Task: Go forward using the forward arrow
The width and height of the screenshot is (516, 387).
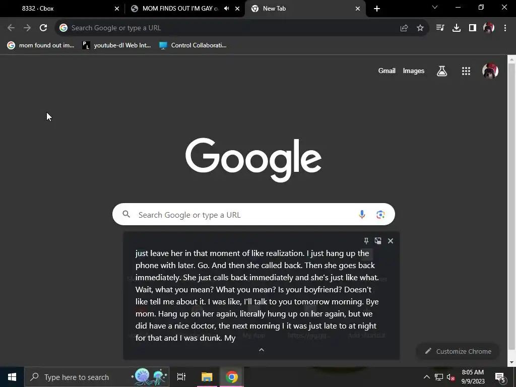Action: tap(27, 28)
